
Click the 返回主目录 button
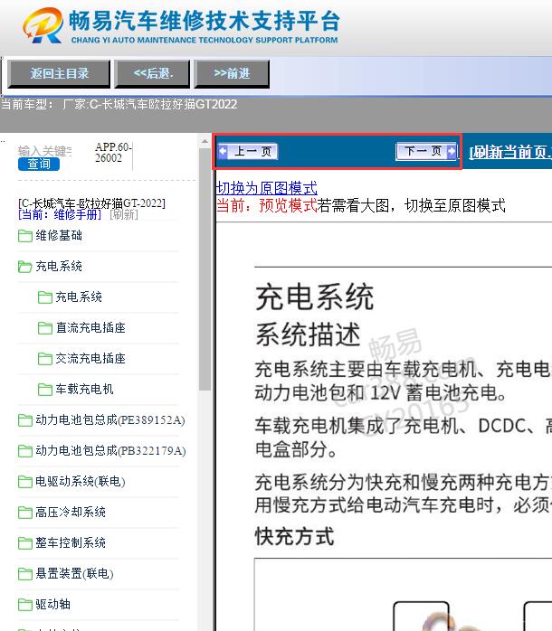(x=59, y=73)
